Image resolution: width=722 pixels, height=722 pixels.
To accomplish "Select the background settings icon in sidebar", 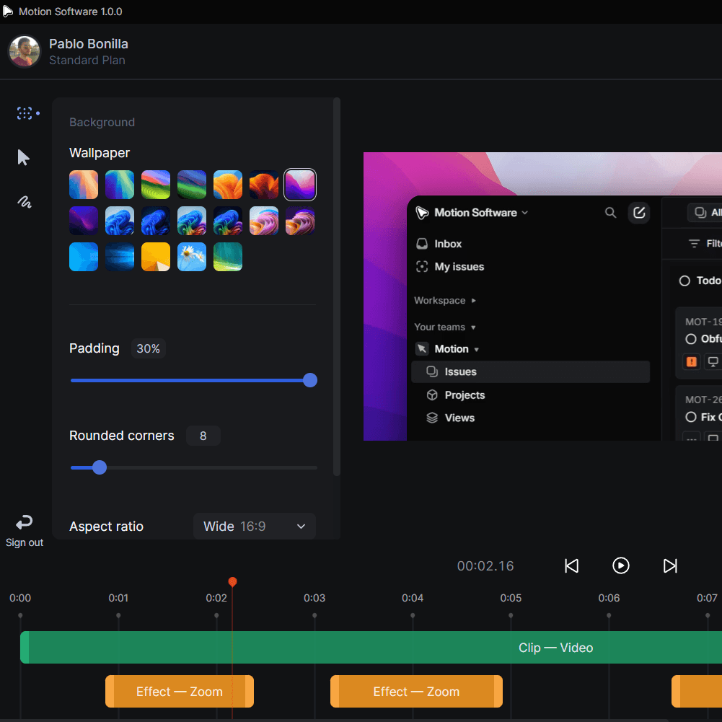I will [x=25, y=113].
